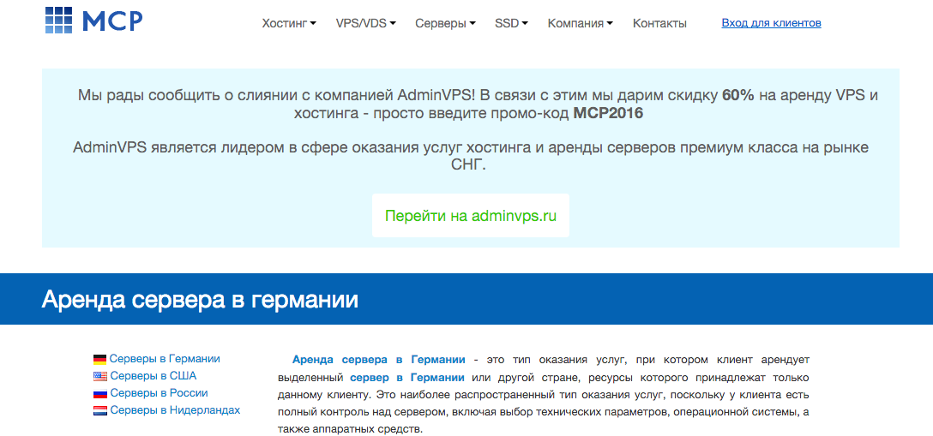This screenshot has height=436, width=933.
Task: Expand the SSD menu
Action: pyautogui.click(x=512, y=24)
